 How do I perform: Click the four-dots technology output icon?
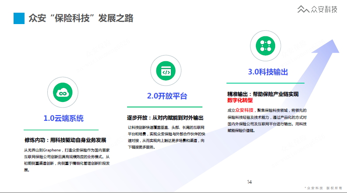coord(266,46)
